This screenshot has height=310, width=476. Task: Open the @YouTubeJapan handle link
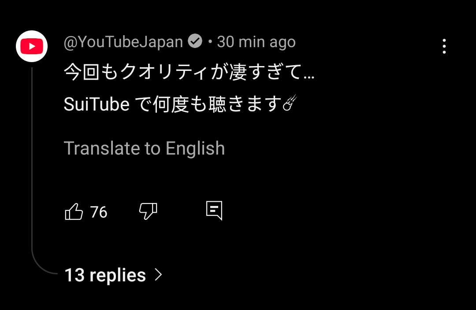[123, 42]
